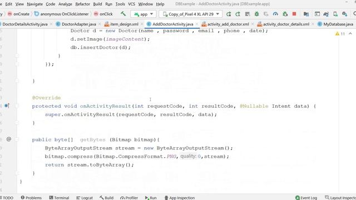Open the Profiler tool window
Screen dimensions: 356x200
click(x=129, y=198)
